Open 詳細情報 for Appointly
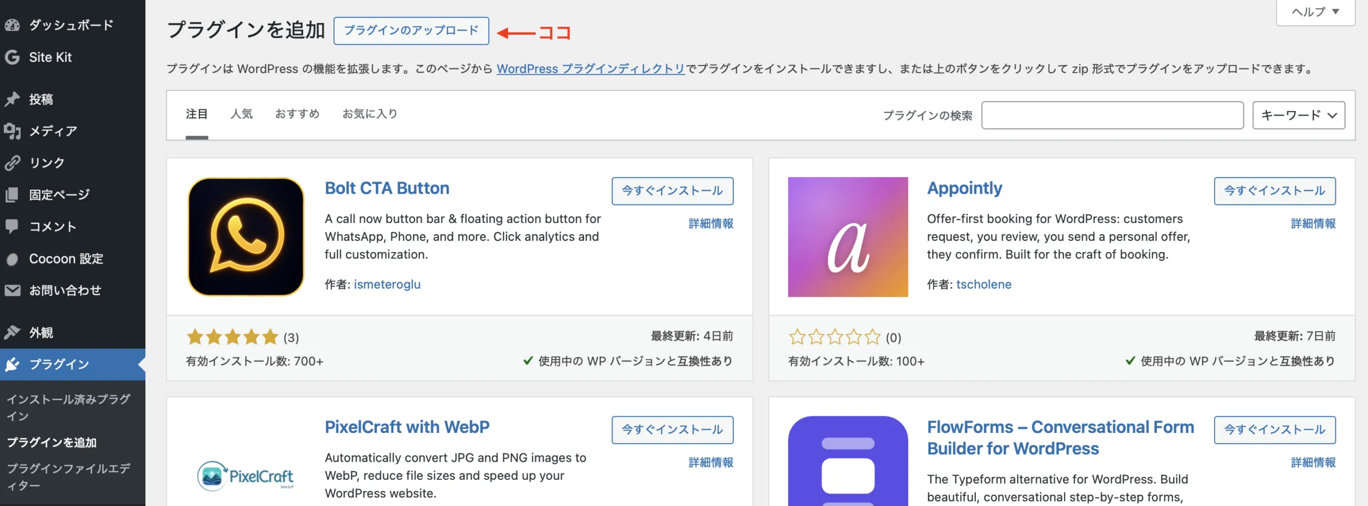Image resolution: width=1368 pixels, height=506 pixels. point(1313,224)
